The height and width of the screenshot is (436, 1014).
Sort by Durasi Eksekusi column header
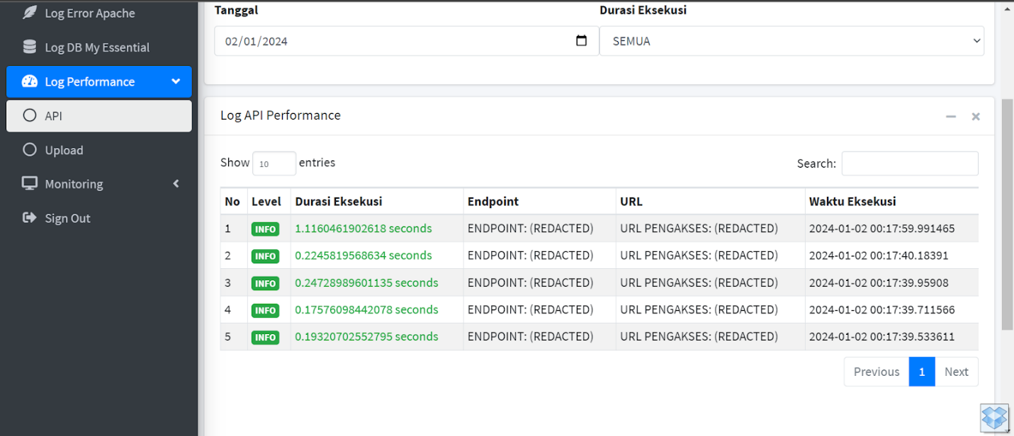tap(377, 201)
